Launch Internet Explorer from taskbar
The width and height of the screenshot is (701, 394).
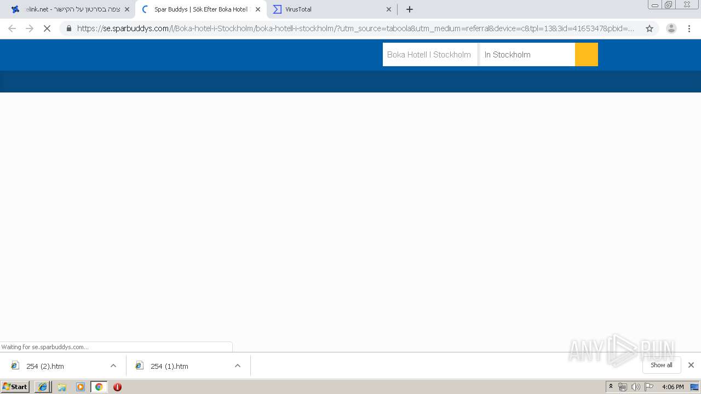point(43,387)
